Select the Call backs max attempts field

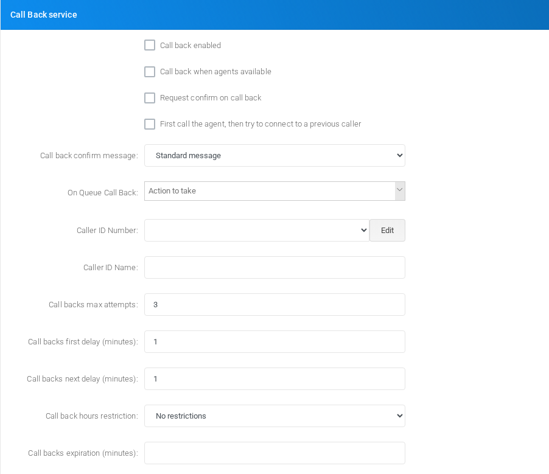[x=274, y=305]
